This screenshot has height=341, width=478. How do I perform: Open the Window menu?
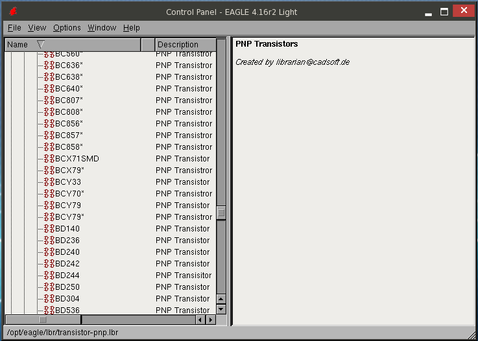(x=102, y=28)
